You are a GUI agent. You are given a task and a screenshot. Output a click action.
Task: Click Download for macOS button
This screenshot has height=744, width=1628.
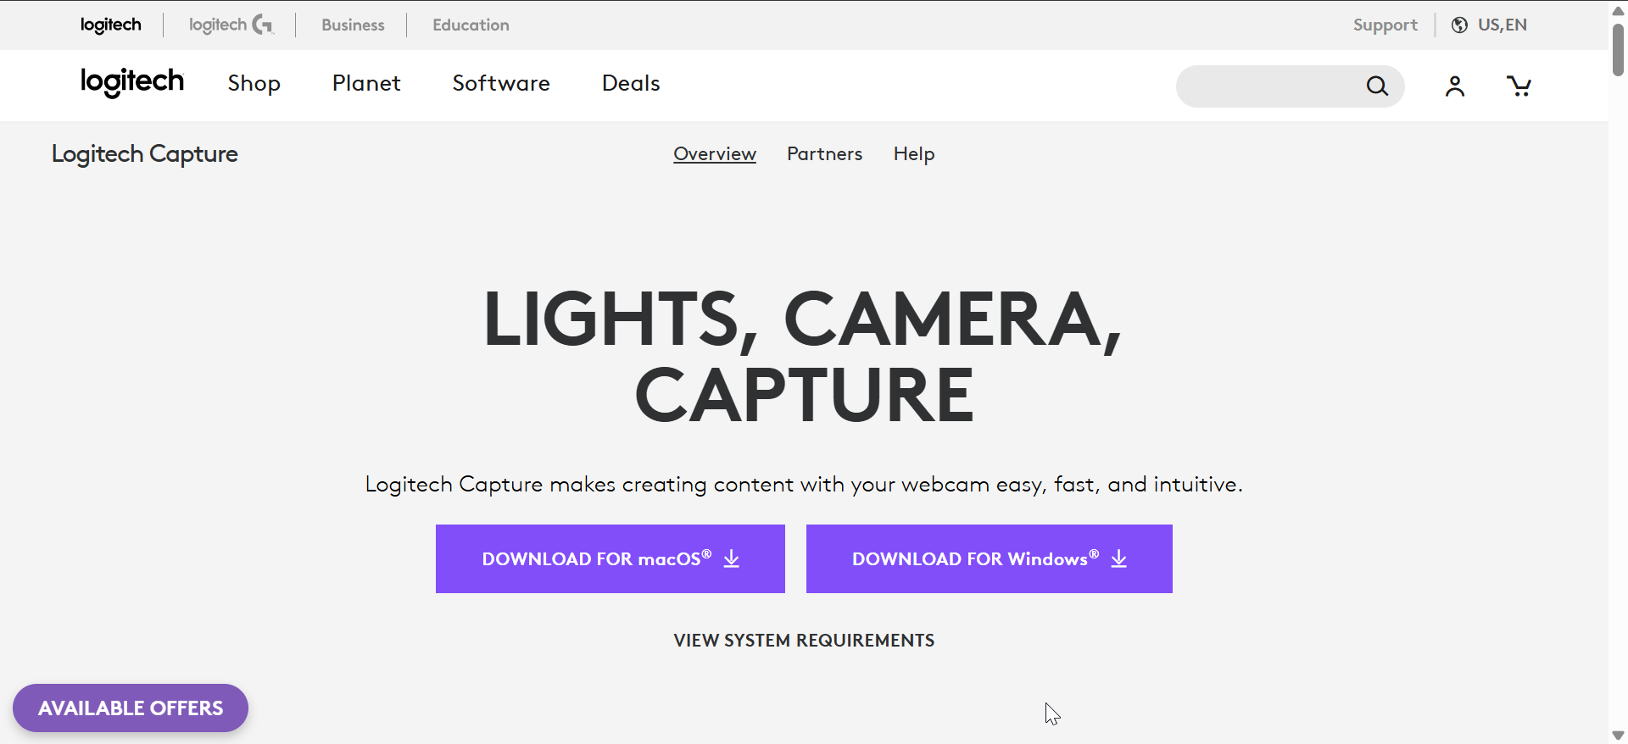[x=610, y=558]
